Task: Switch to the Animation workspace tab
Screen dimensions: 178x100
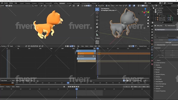Action: click(62, 3)
